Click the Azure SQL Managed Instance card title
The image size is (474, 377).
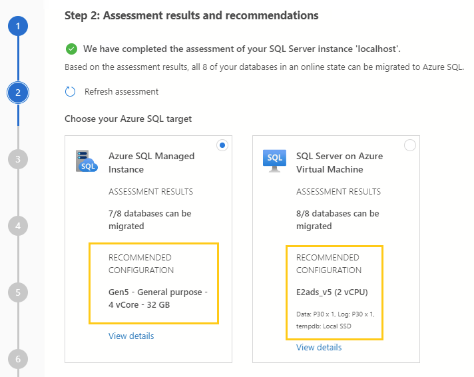151,163
